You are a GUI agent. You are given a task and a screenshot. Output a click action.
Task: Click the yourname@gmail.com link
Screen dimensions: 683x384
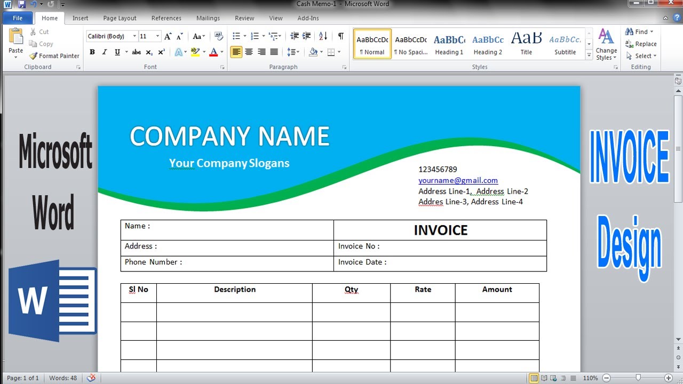coord(458,180)
